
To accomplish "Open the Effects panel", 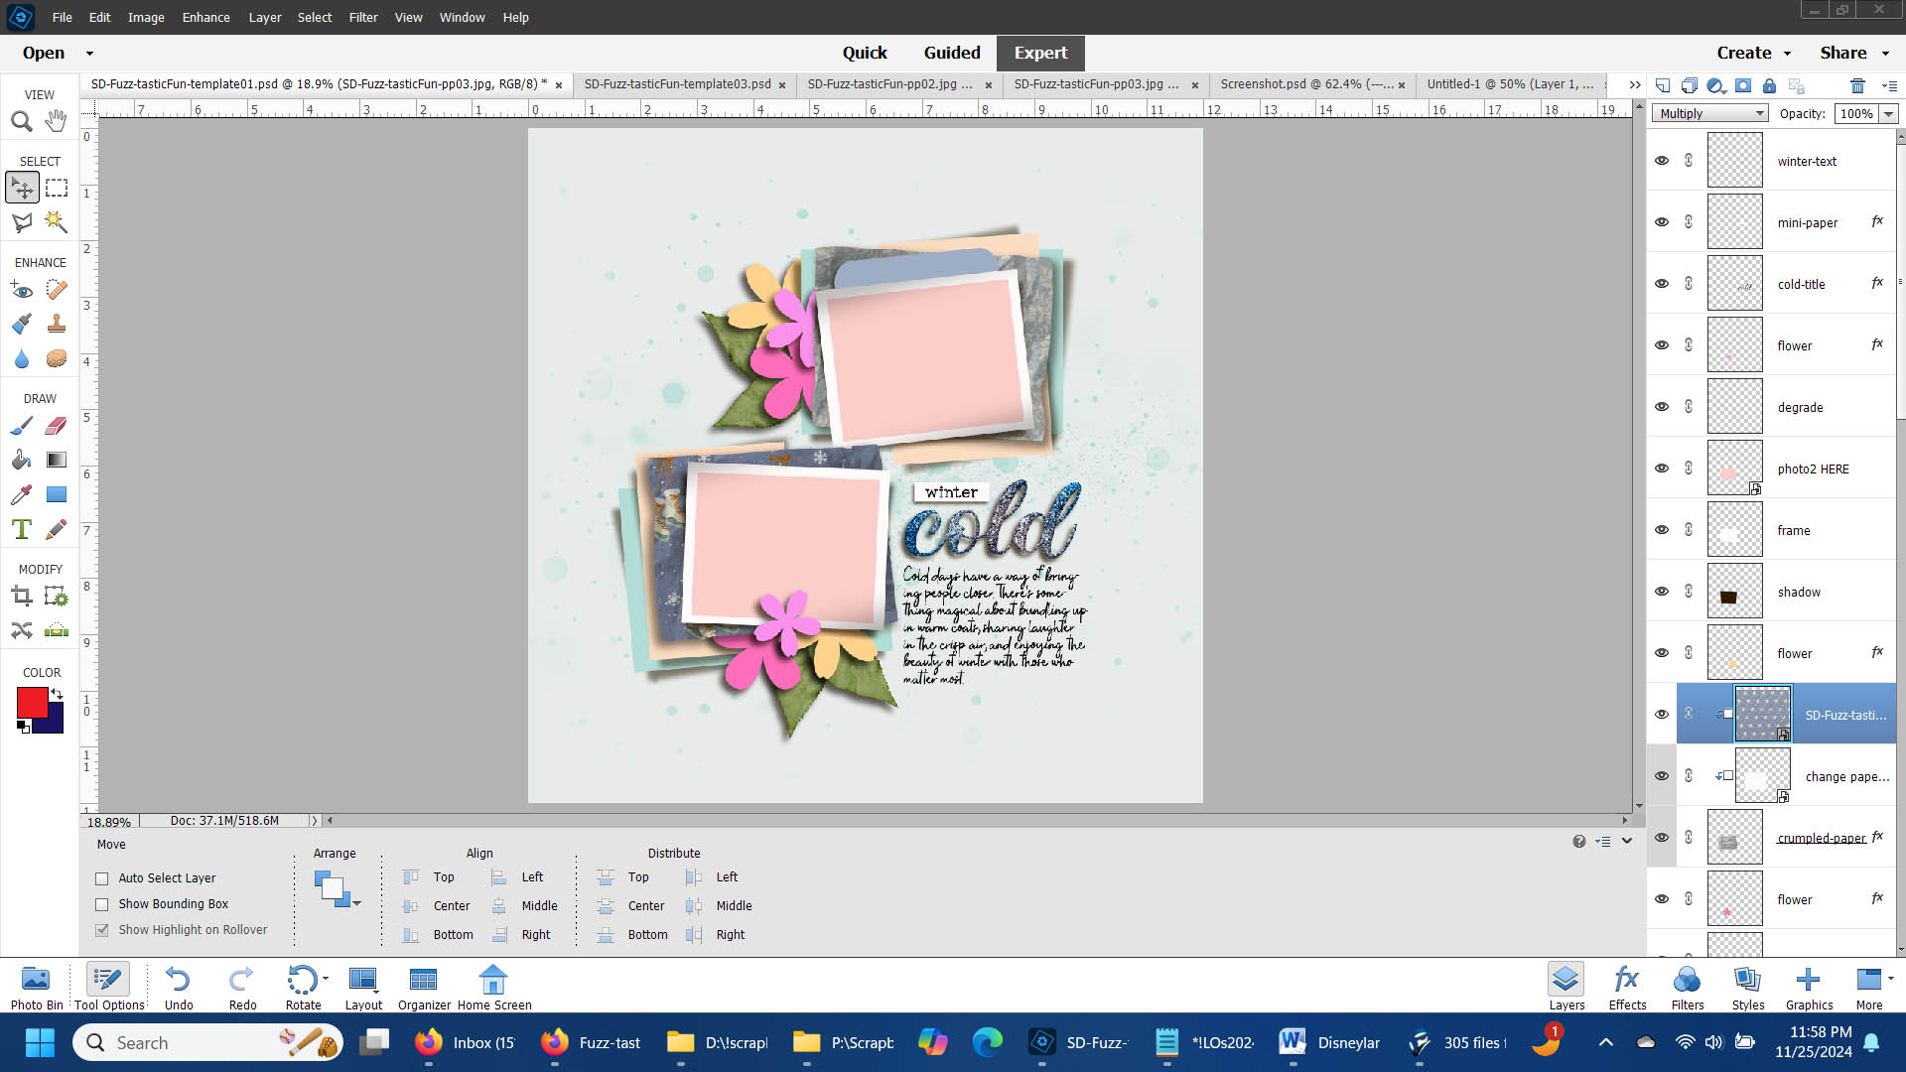I will (x=1627, y=987).
